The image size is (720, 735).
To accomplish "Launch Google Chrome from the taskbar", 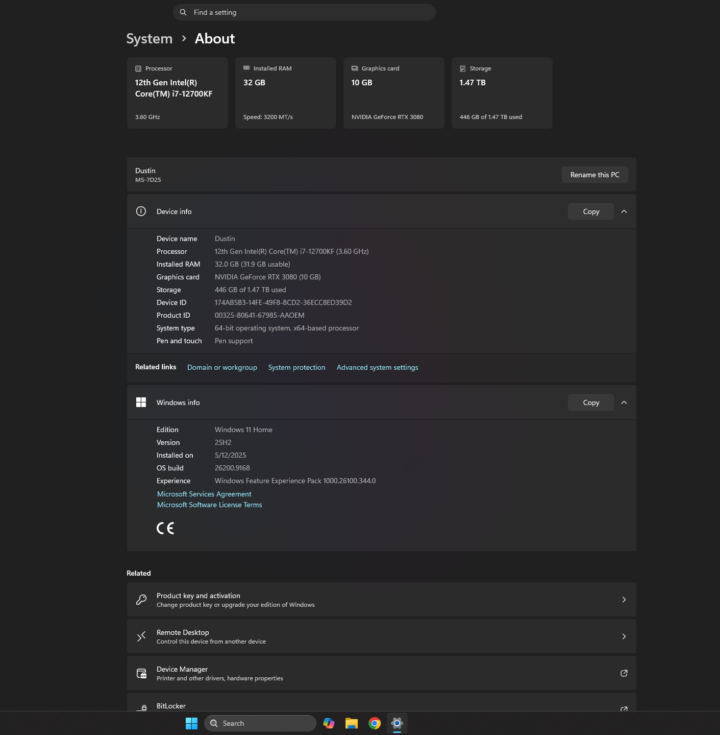I will pyautogui.click(x=375, y=723).
